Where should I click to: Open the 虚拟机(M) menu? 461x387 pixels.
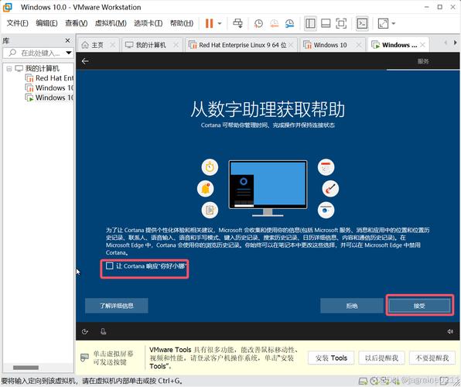pyautogui.click(x=111, y=23)
